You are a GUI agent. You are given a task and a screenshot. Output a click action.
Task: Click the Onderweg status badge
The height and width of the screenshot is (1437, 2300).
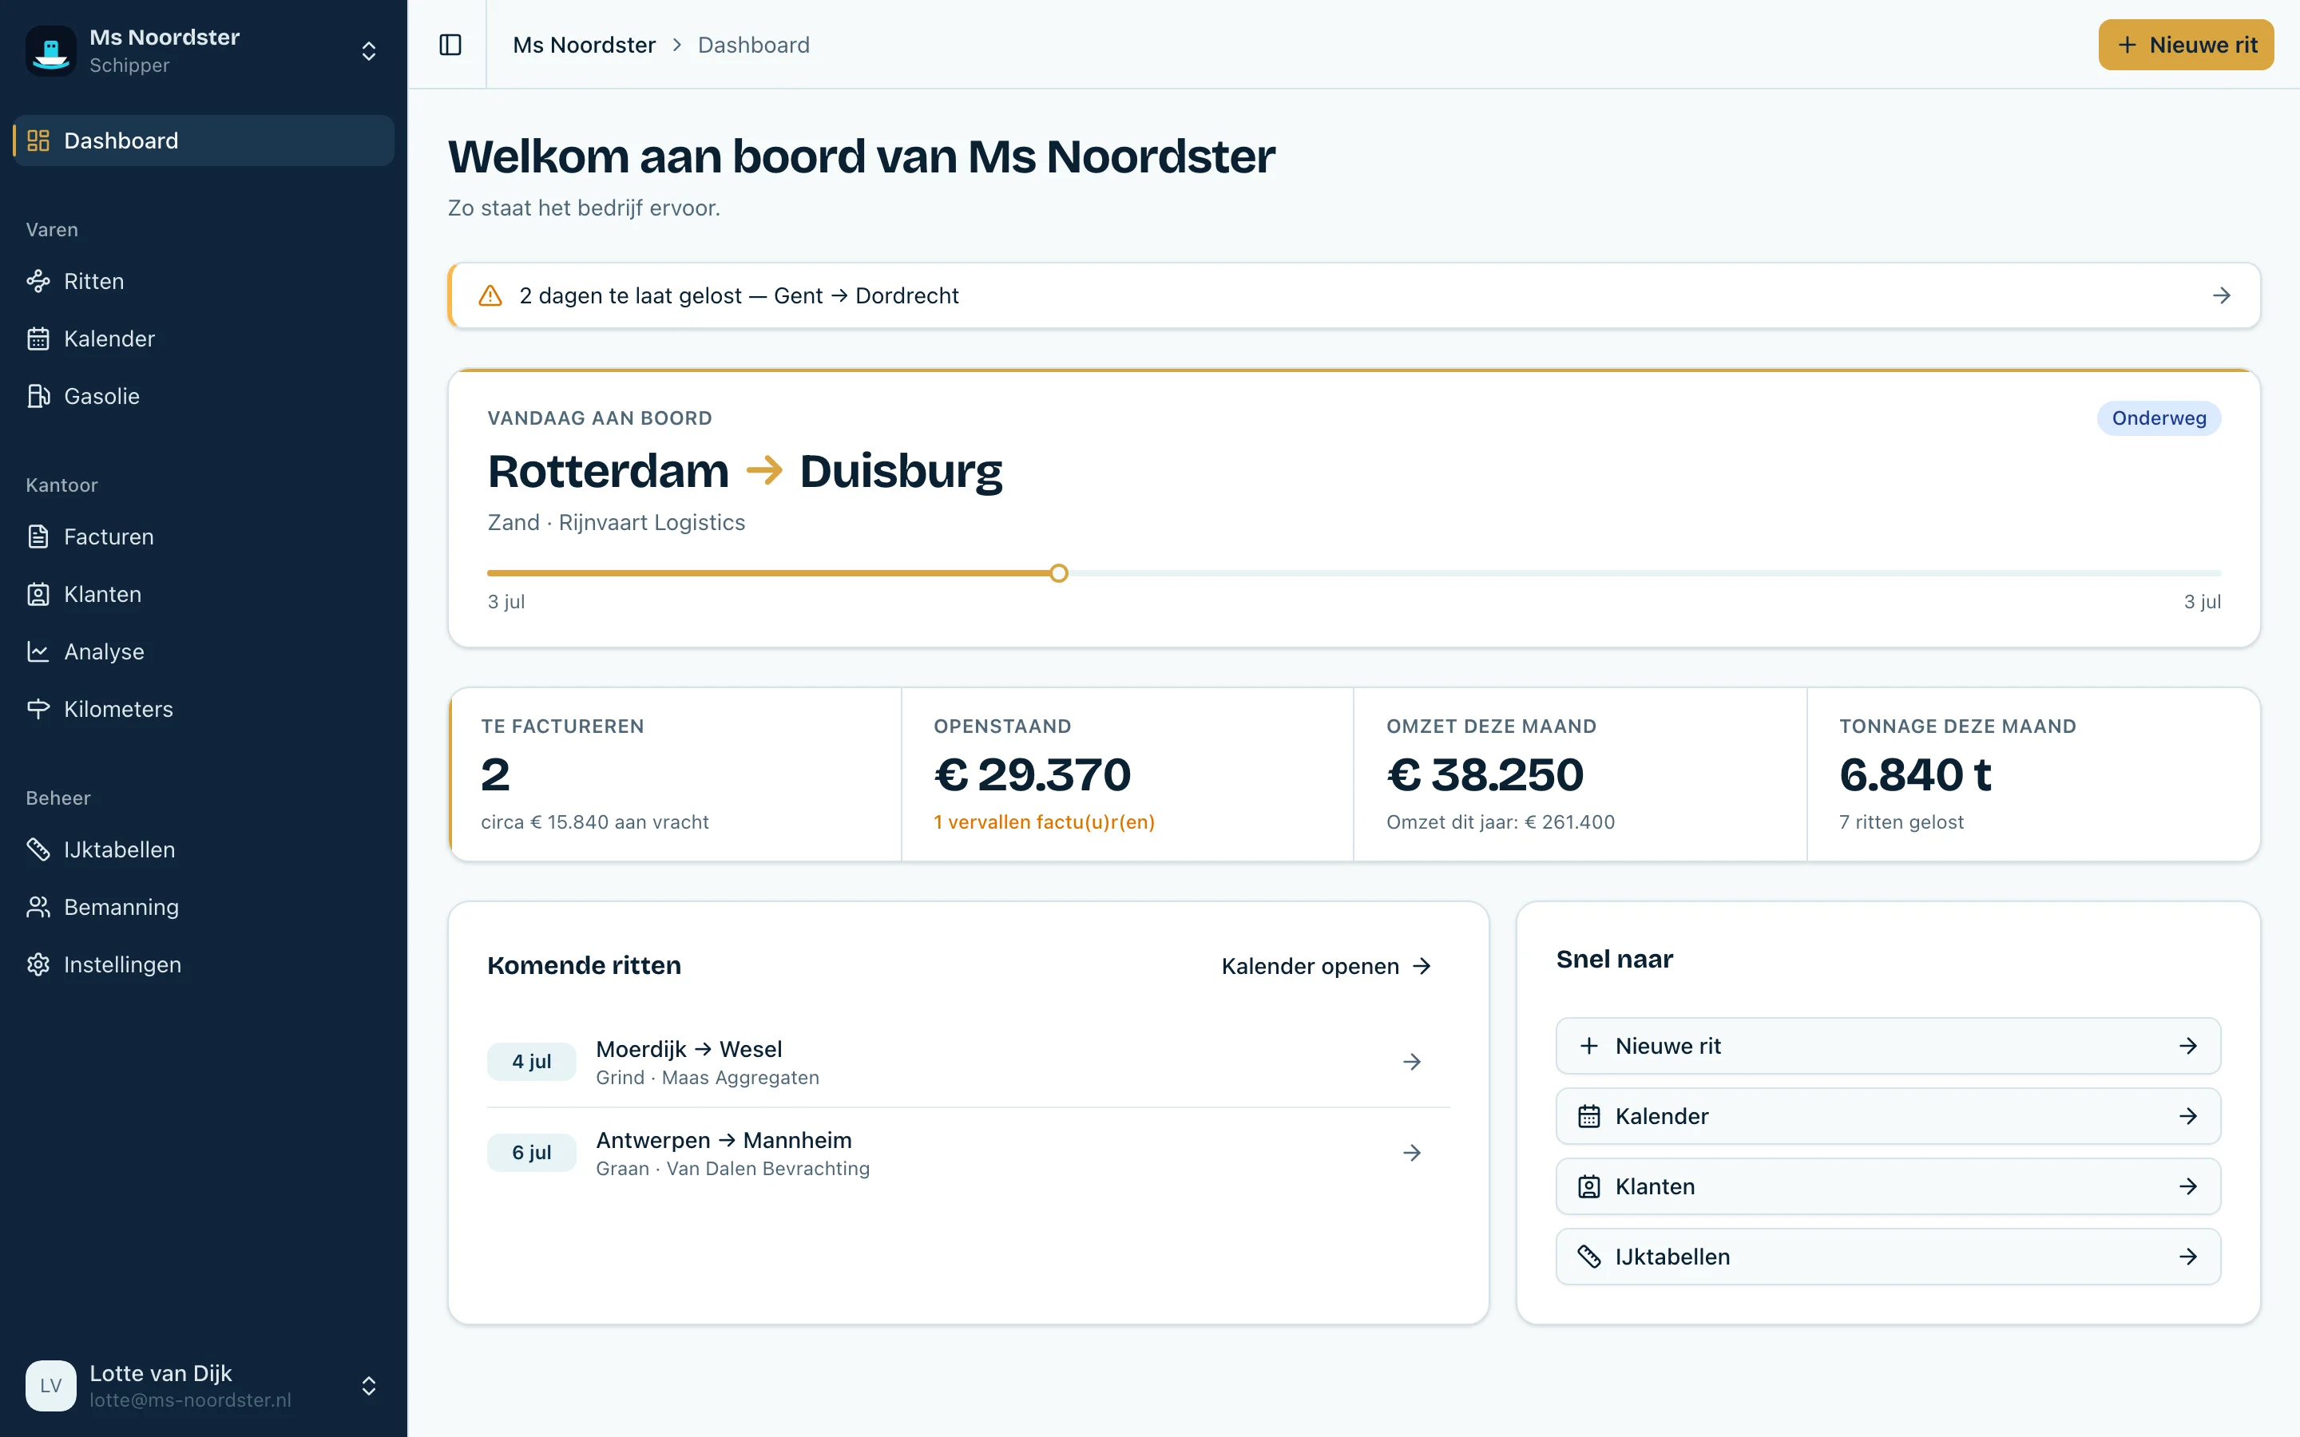[x=2159, y=418]
